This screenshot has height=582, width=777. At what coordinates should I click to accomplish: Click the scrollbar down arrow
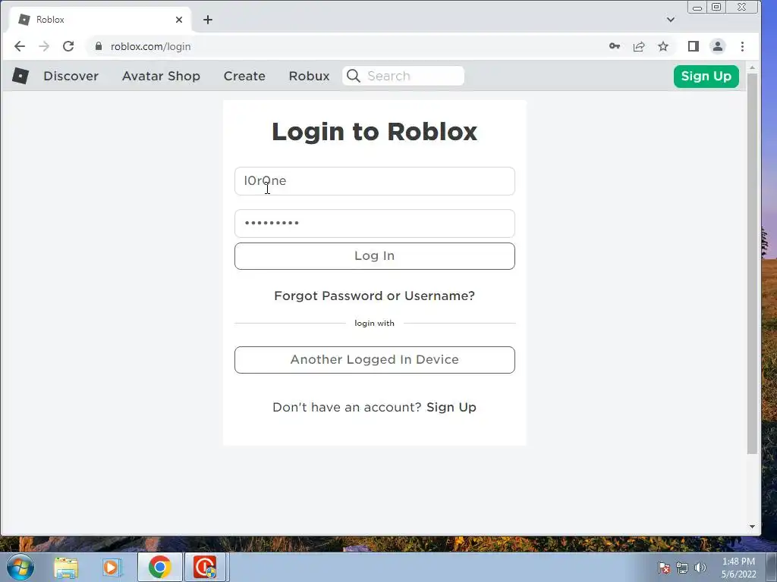pos(752,527)
